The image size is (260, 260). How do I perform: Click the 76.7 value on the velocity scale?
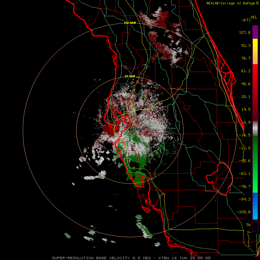point(246,58)
